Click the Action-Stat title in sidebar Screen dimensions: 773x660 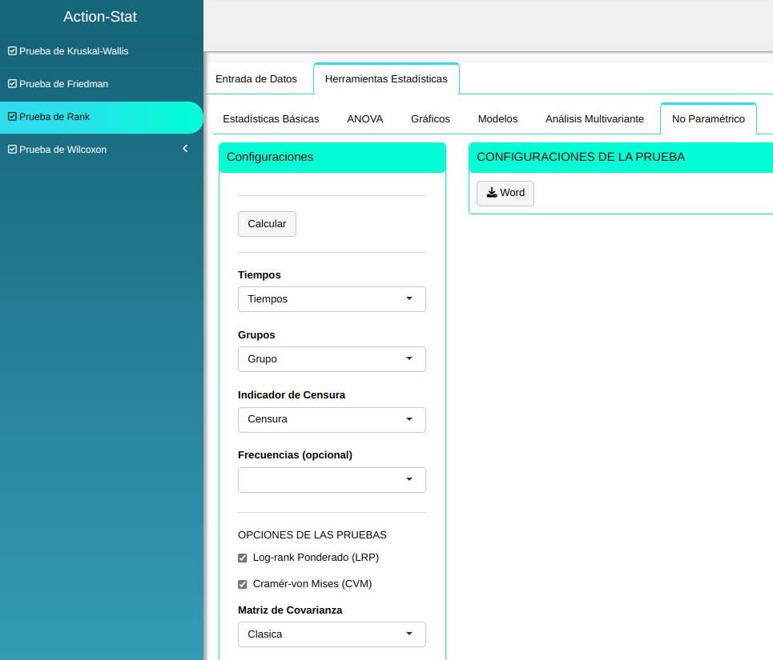(x=100, y=17)
